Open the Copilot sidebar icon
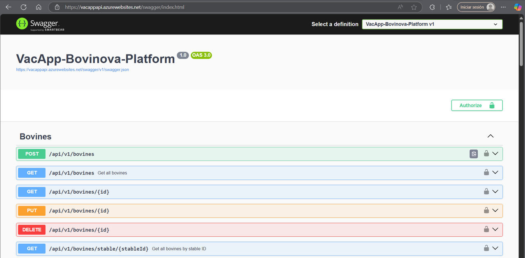This screenshot has width=525, height=258. [x=518, y=7]
